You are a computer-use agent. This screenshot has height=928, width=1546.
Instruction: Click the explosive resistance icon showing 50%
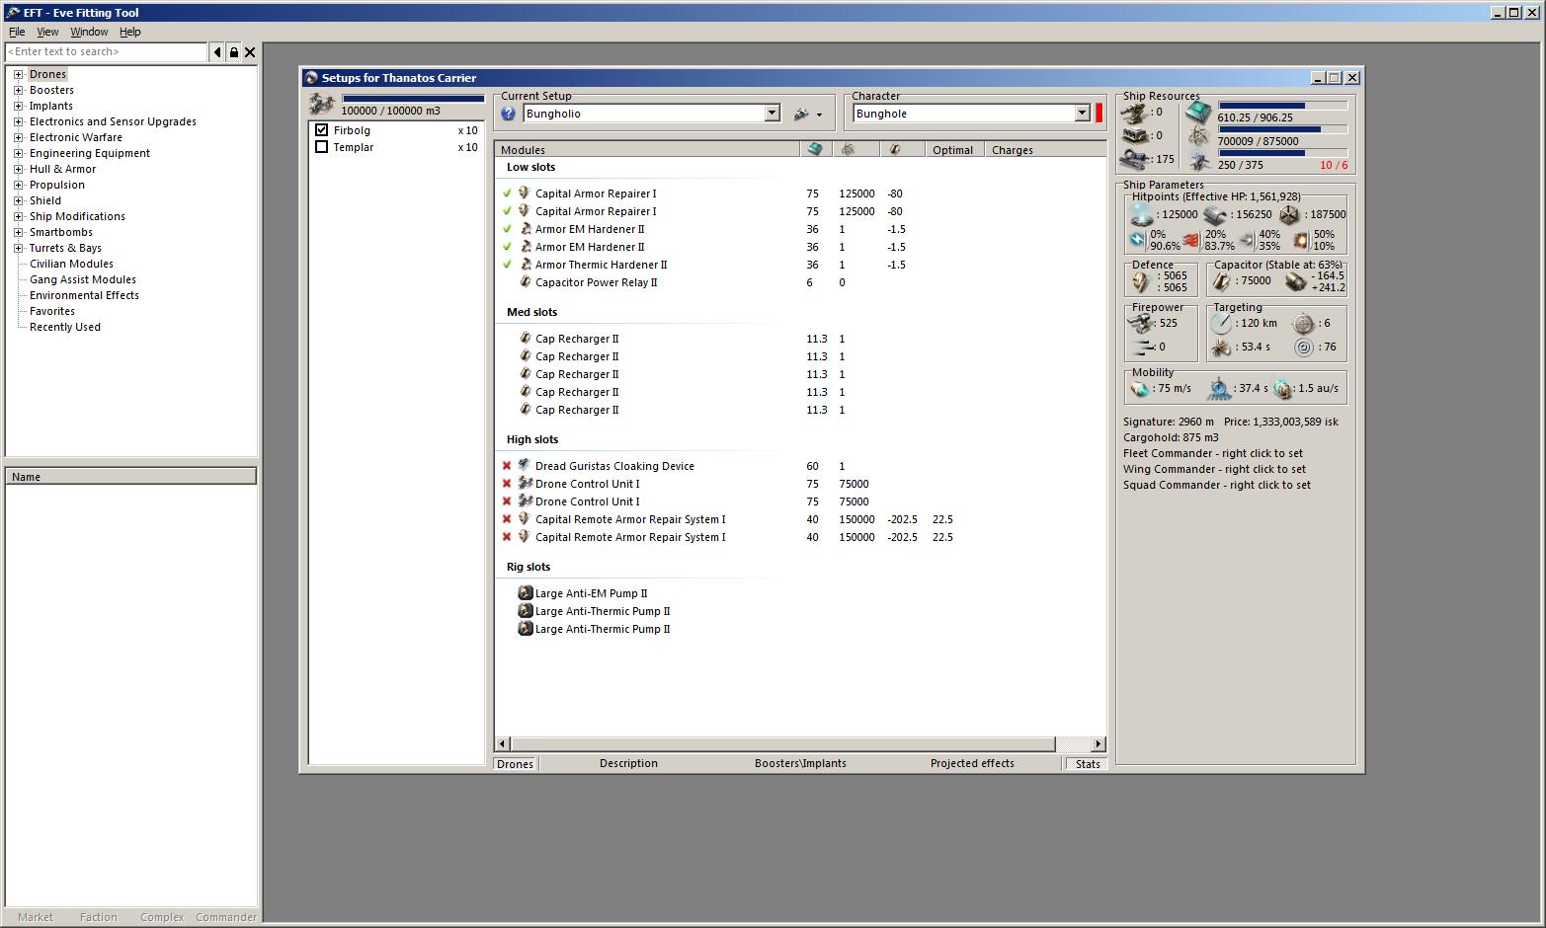(1301, 240)
